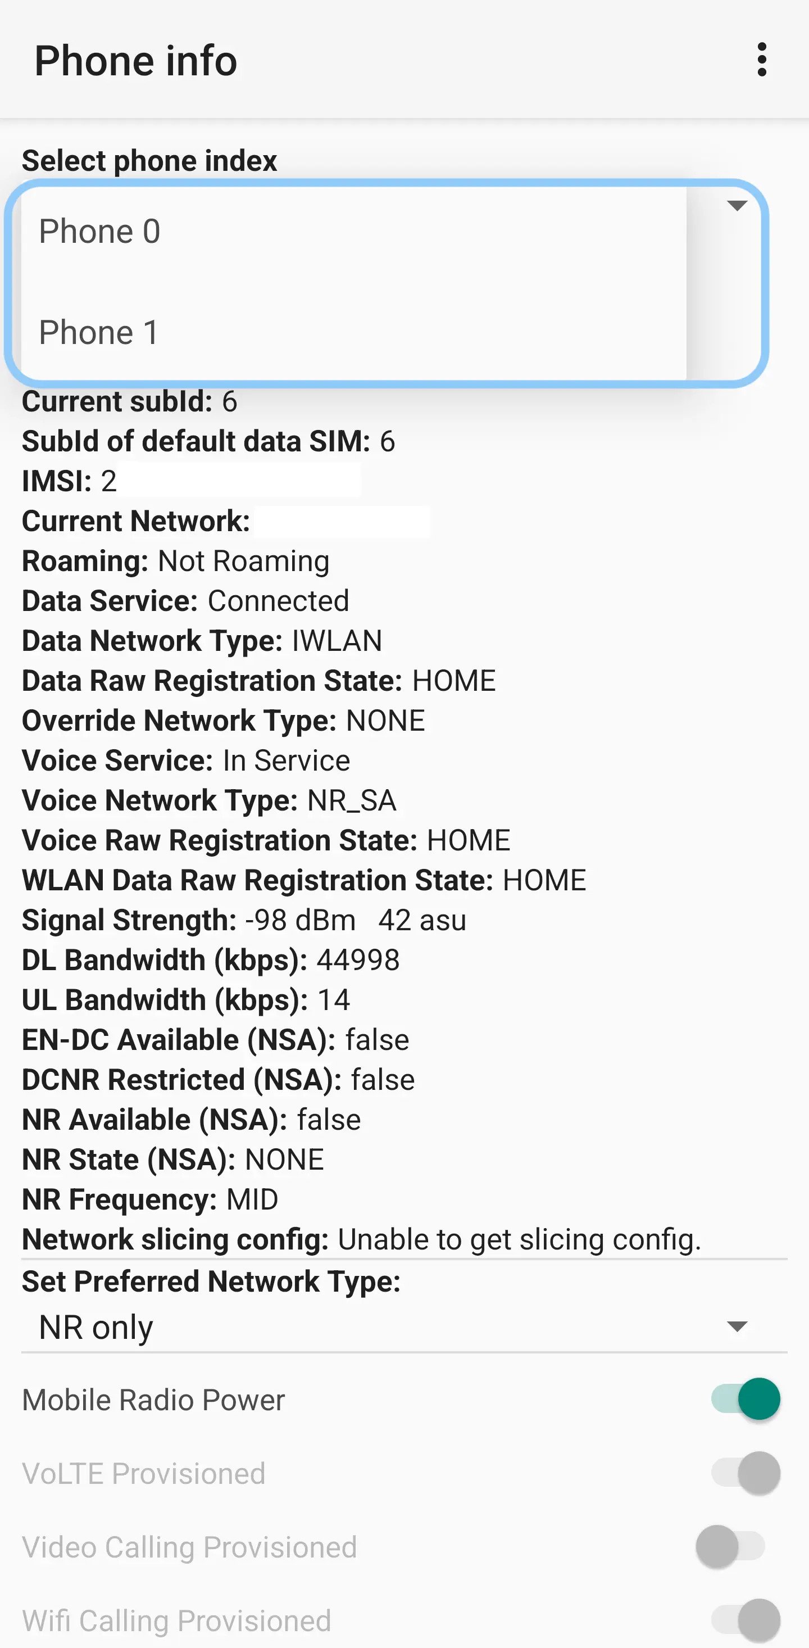Tap the Set Preferred Network Type label
The width and height of the screenshot is (809, 1648).
pos(211,1282)
